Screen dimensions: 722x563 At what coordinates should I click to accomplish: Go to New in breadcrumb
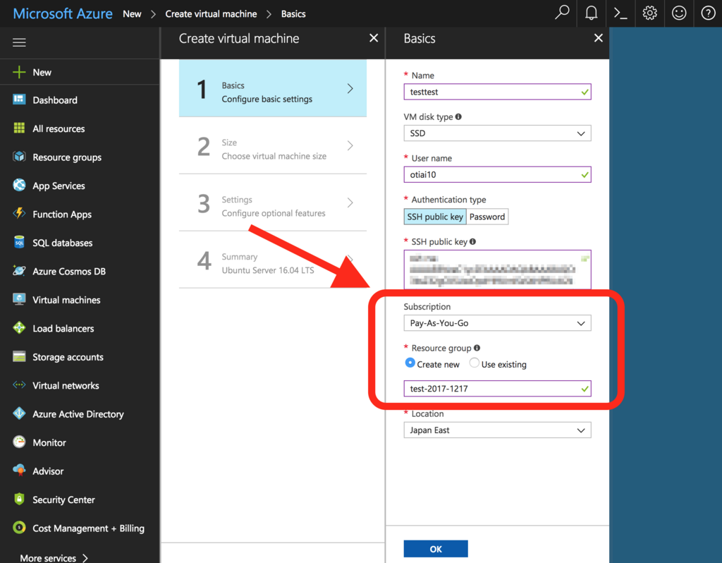(132, 14)
